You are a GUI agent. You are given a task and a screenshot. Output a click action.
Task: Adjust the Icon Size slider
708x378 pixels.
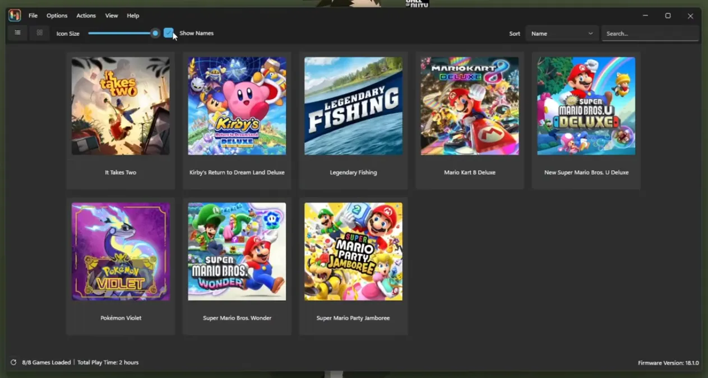(x=155, y=33)
